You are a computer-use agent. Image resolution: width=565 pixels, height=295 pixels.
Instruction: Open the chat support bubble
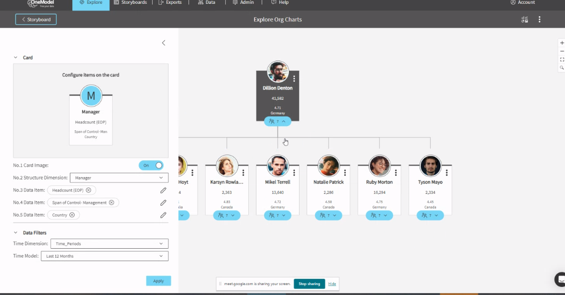[560, 279]
